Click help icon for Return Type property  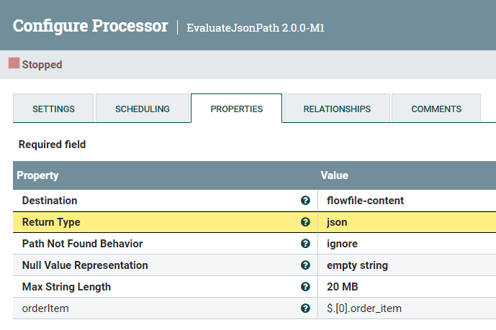pos(305,222)
